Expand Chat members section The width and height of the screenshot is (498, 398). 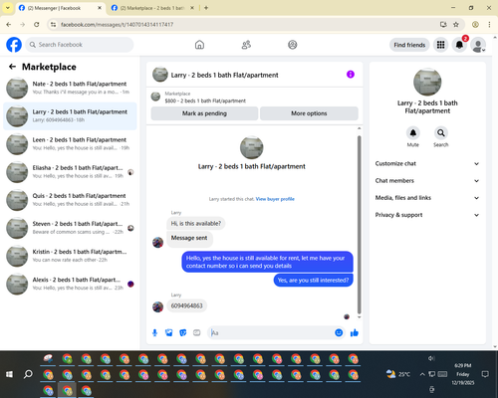(427, 181)
